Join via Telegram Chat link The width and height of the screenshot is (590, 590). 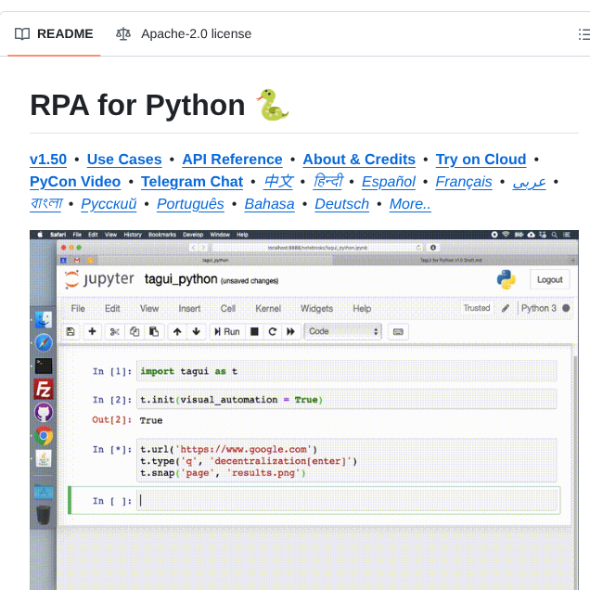coord(192,182)
